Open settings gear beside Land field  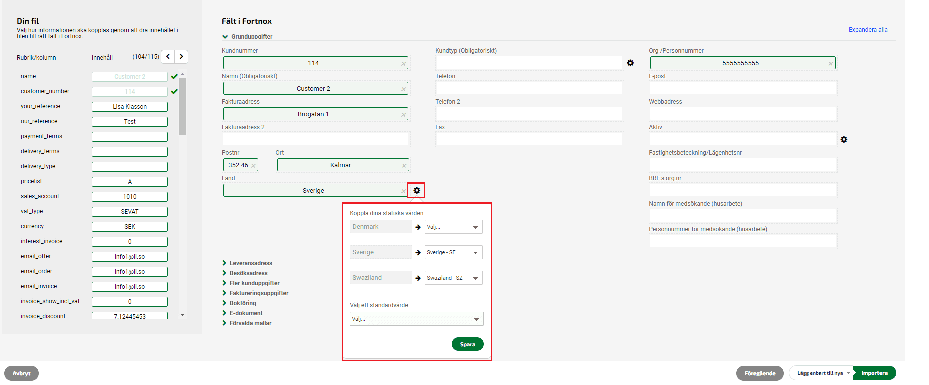pos(417,190)
